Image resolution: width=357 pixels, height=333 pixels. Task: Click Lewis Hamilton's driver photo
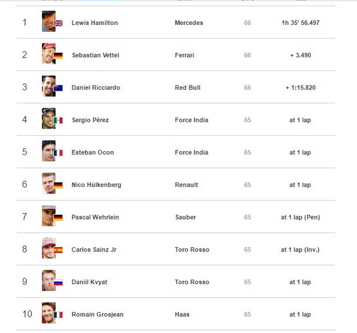[x=48, y=21]
